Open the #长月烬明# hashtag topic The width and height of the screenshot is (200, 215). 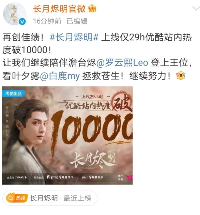click(74, 37)
